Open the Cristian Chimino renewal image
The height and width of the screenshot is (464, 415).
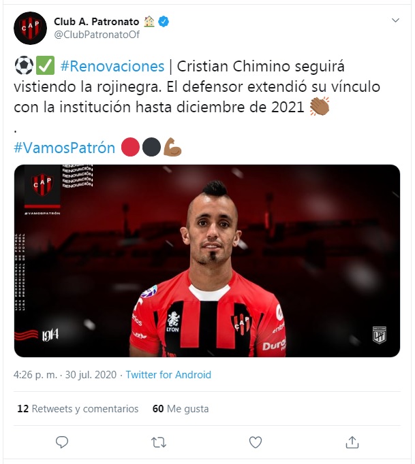tap(207, 261)
